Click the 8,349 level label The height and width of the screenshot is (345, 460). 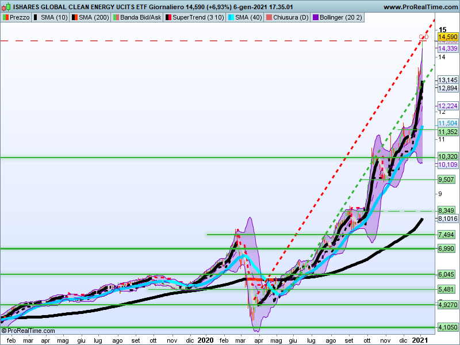(446, 210)
